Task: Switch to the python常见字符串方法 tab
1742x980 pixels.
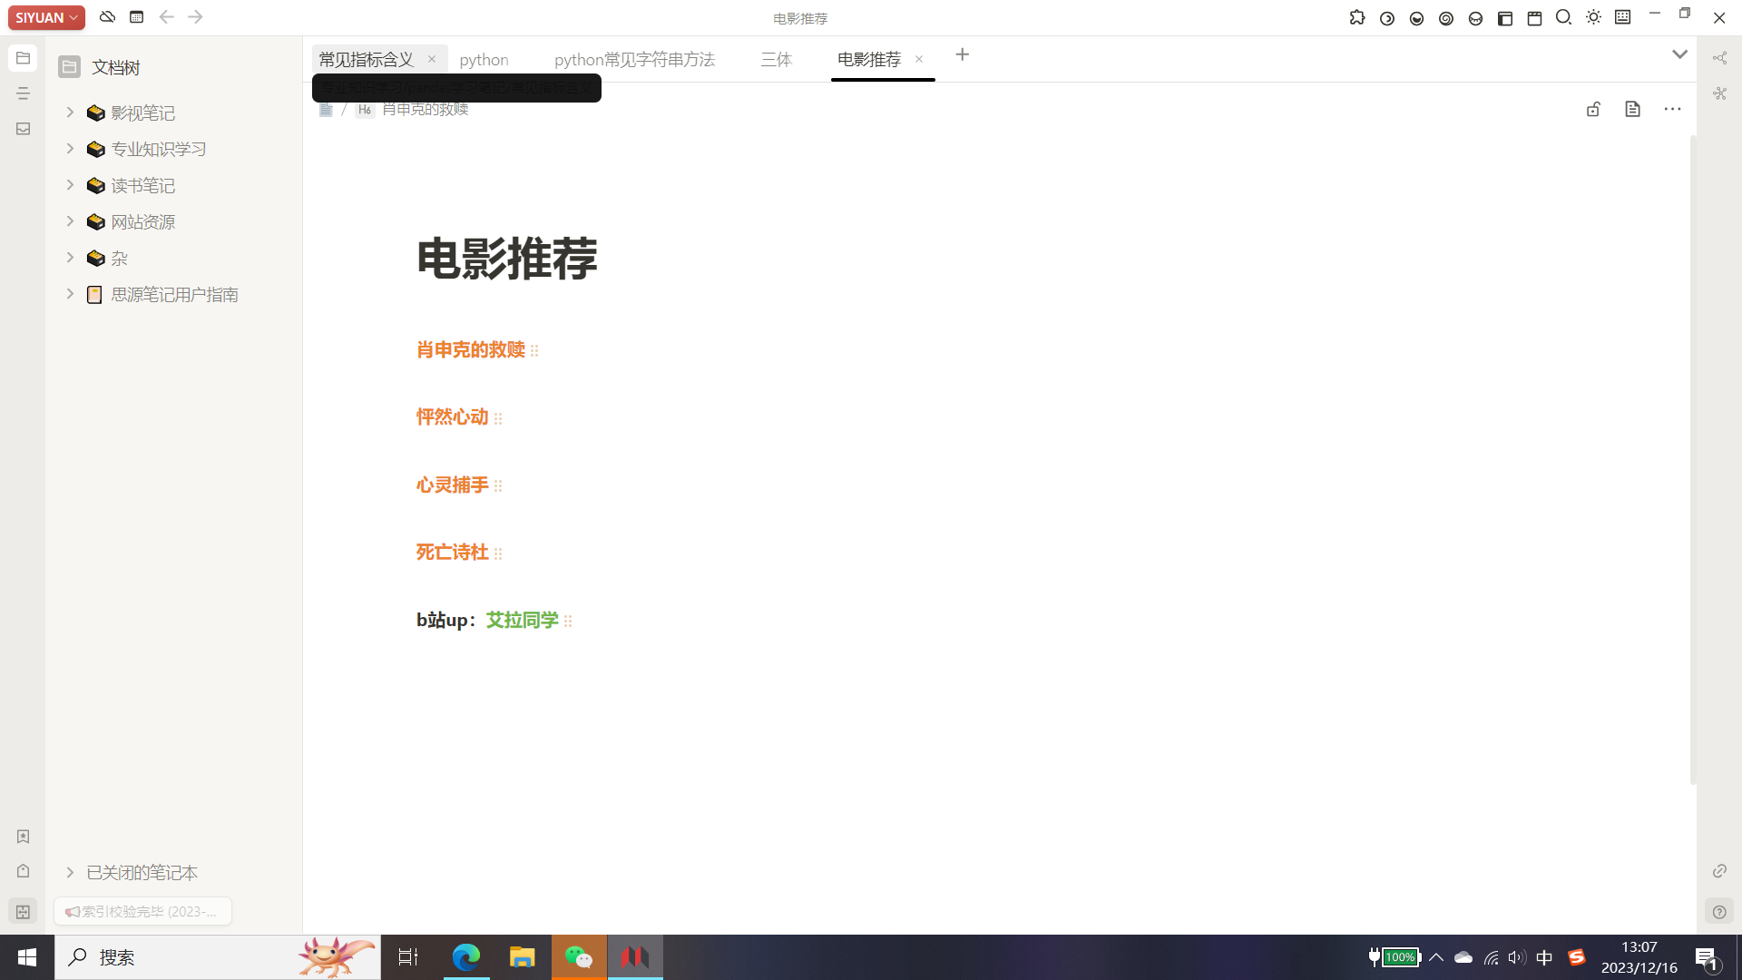Action: point(634,59)
